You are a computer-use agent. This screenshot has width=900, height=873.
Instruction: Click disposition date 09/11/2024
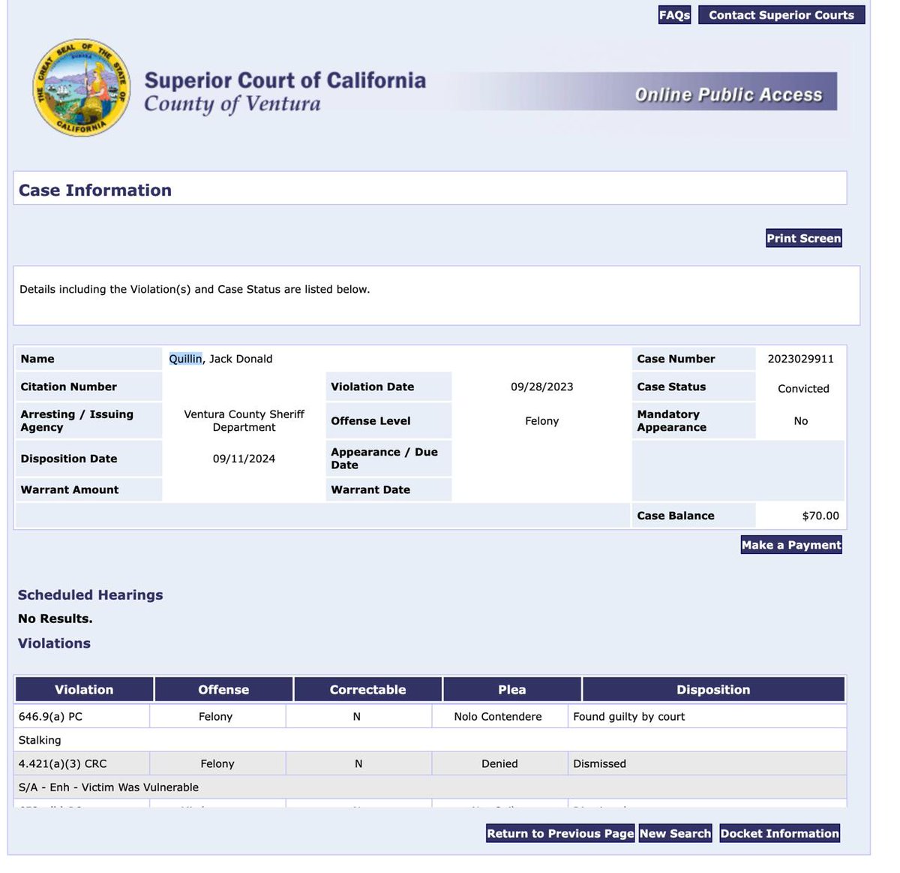[244, 459]
